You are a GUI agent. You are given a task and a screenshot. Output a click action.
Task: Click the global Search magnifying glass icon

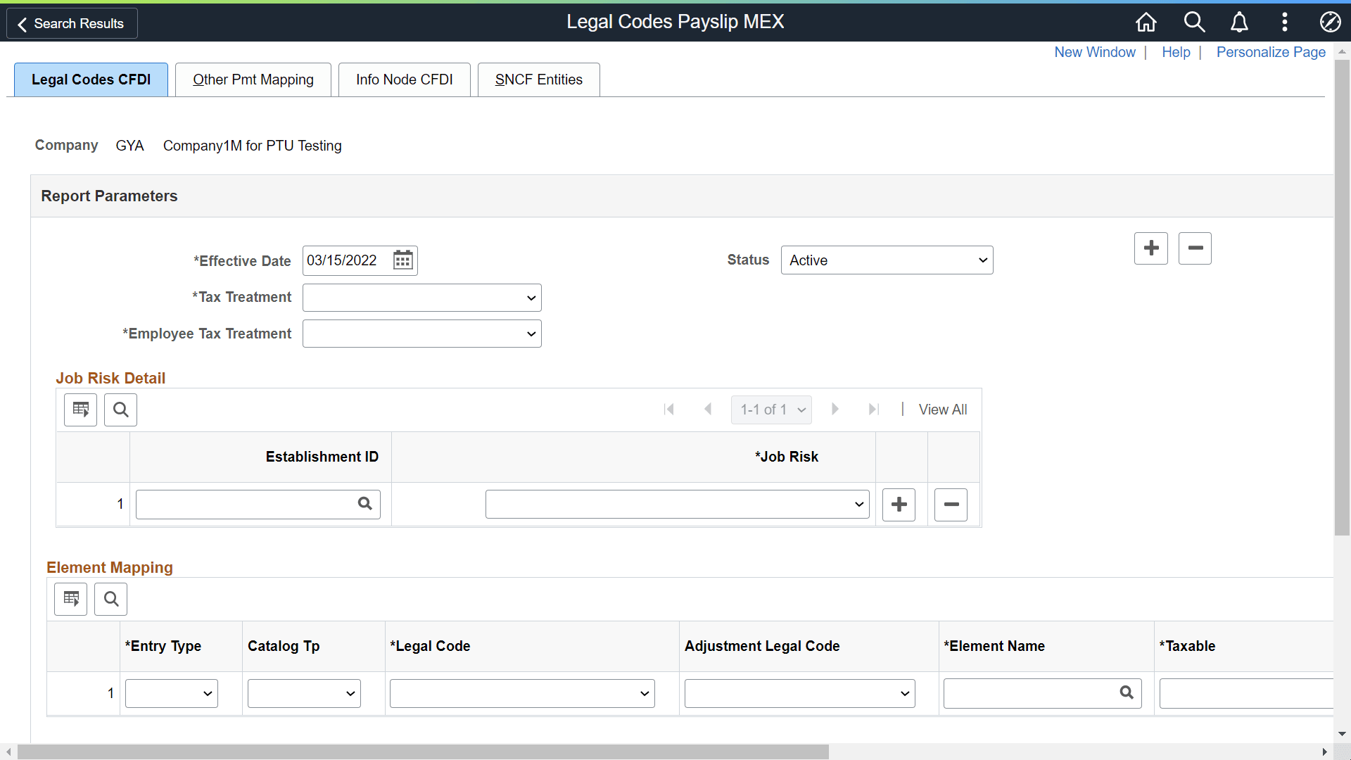pyautogui.click(x=1194, y=22)
